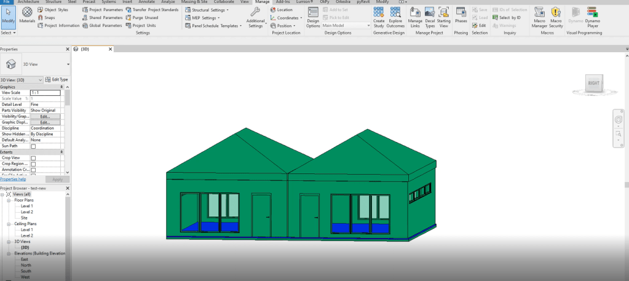
Task: Open the Massing & Site tab
Action: click(194, 2)
